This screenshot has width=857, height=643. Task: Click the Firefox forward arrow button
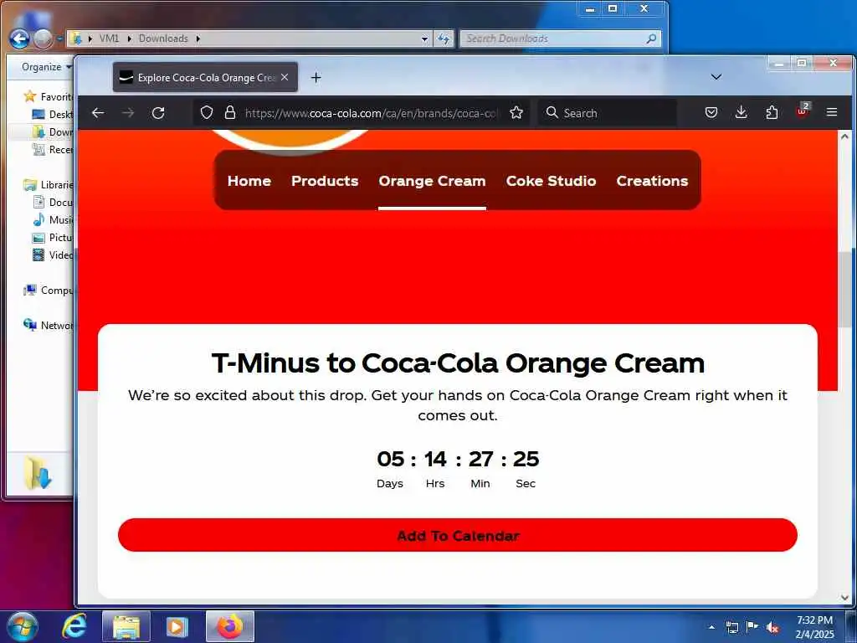click(128, 113)
